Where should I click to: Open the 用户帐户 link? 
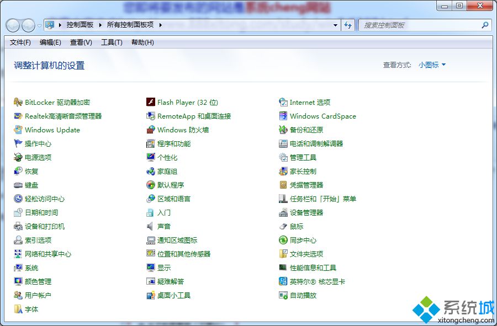[38, 295]
